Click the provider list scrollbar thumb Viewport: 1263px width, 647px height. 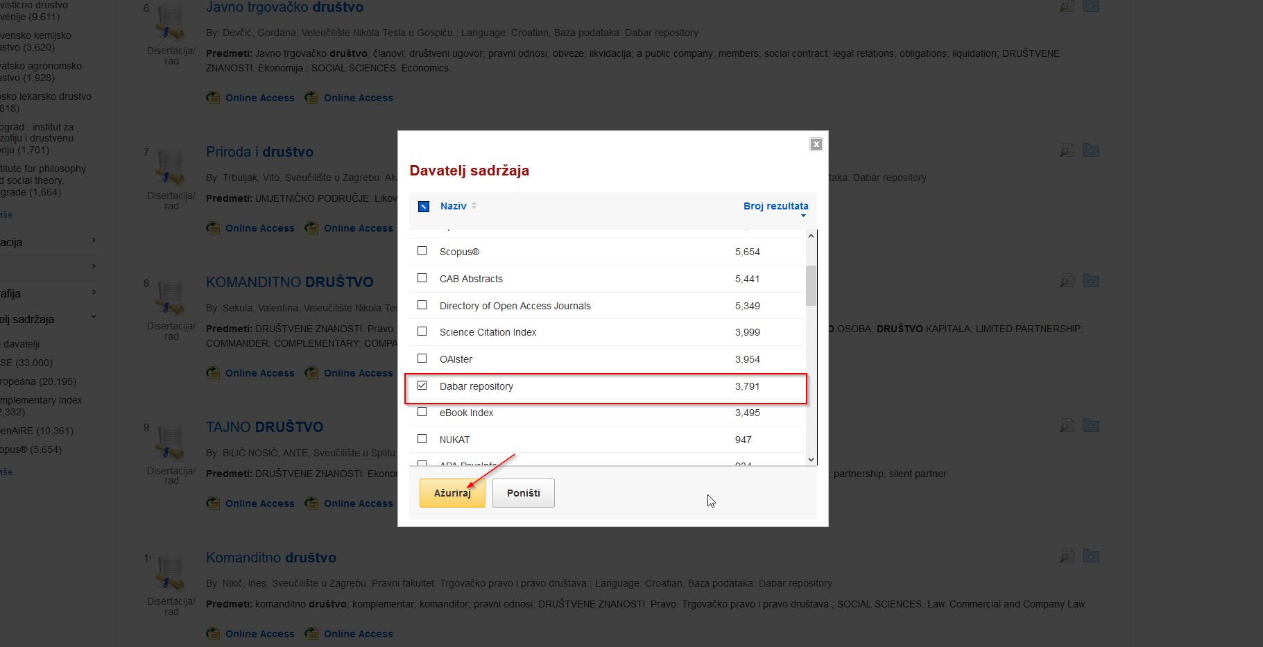tap(811, 285)
